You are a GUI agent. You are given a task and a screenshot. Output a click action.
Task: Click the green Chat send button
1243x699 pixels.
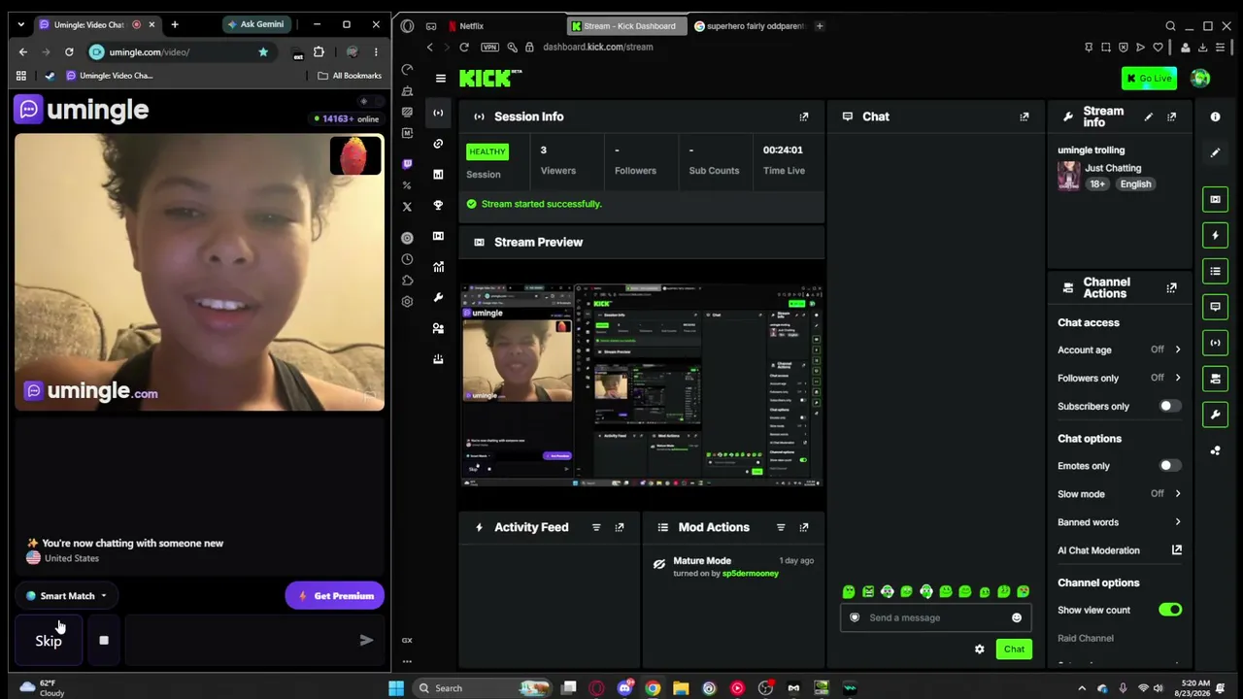[1014, 649]
